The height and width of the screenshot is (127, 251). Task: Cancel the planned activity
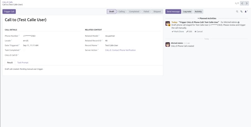click(198, 31)
